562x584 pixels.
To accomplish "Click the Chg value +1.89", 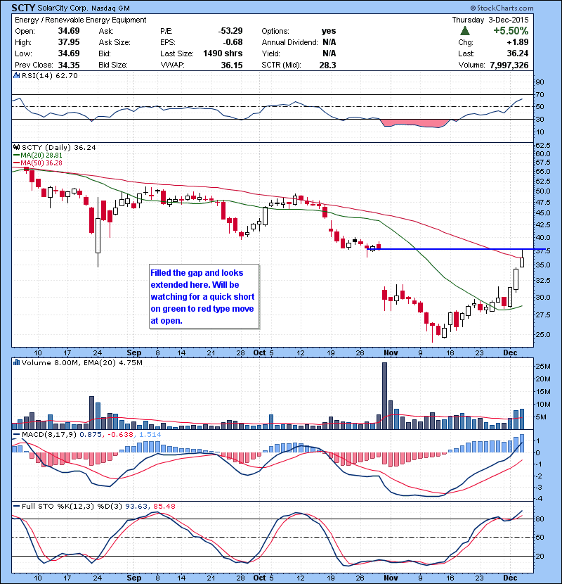I will pyautogui.click(x=517, y=42).
